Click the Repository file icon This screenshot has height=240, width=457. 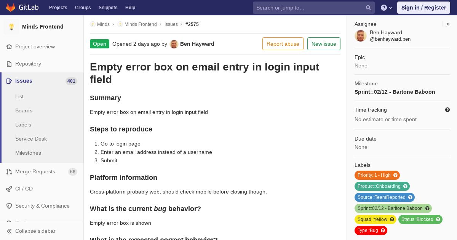pos(9,64)
